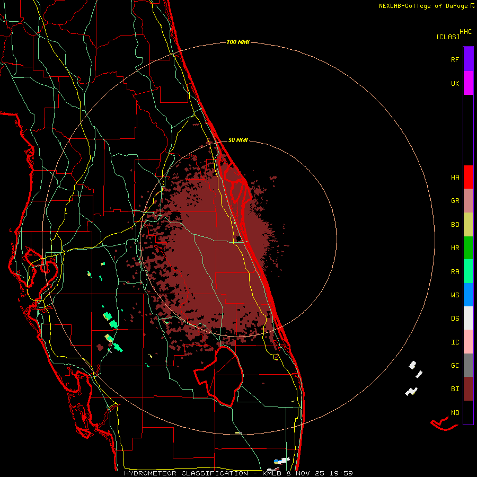Click the 100 NMI range ring label

[x=238, y=42]
